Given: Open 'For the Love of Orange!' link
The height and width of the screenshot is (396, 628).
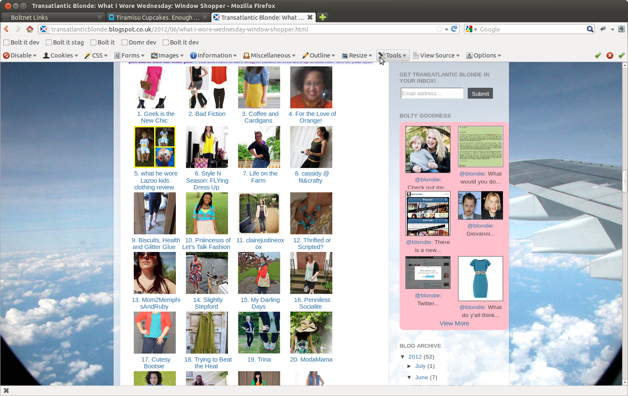Looking at the screenshot, I should point(311,117).
